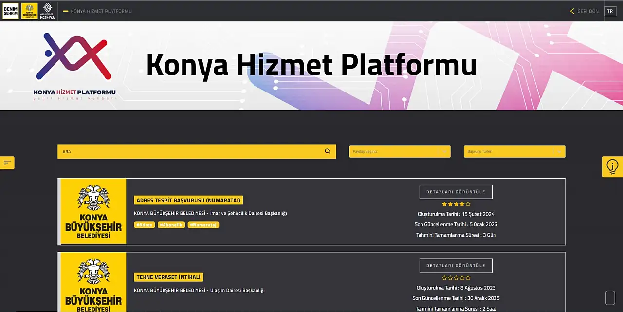
Task: Click the back chevron next to GERİ DÖN
Action: [572, 11]
